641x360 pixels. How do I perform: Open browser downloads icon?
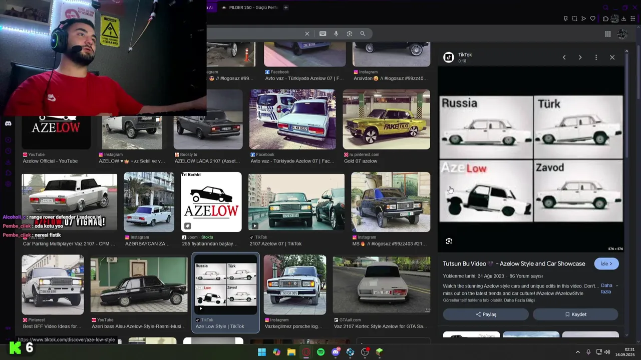coord(624,18)
